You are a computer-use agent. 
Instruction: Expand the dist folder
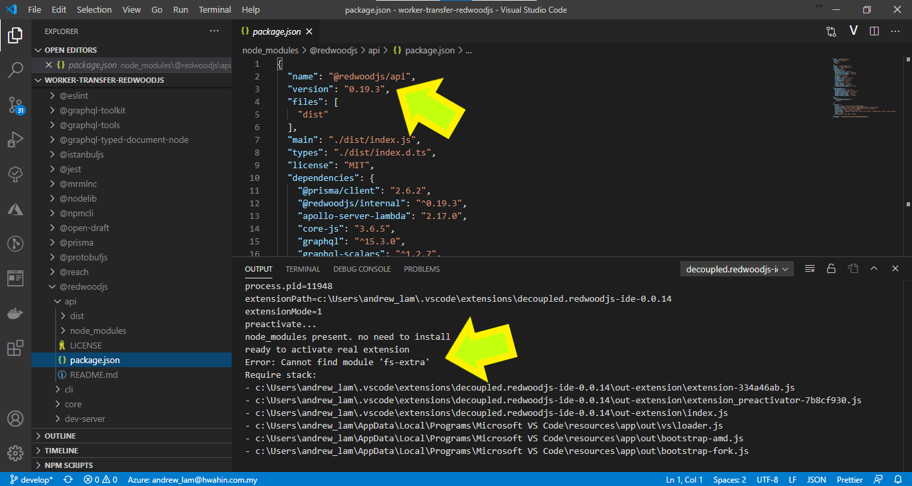tap(131, 316)
